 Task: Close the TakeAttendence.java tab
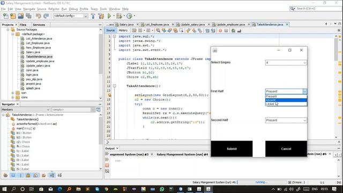pyautogui.click(x=287, y=25)
